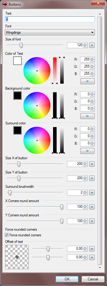Click the vertical scrollbar thumb
The width and height of the screenshot is (107, 286).
tap(100, 140)
